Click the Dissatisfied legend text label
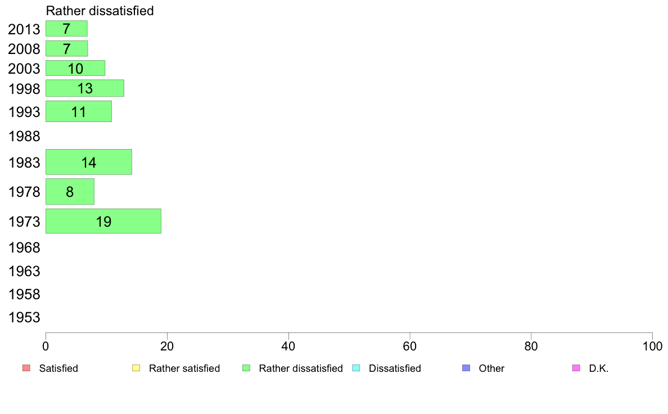This screenshot has height=414, width=668. [395, 368]
